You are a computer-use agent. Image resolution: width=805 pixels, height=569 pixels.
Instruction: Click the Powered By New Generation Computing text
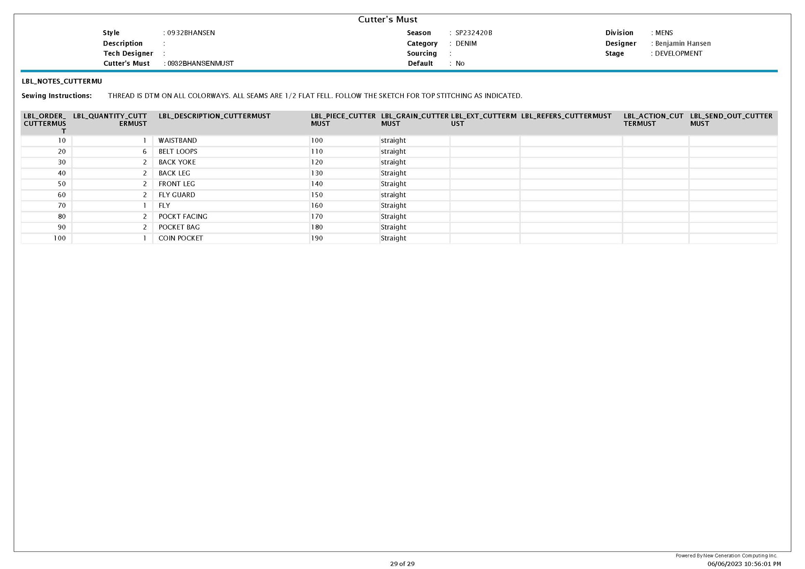pyautogui.click(x=726, y=556)
